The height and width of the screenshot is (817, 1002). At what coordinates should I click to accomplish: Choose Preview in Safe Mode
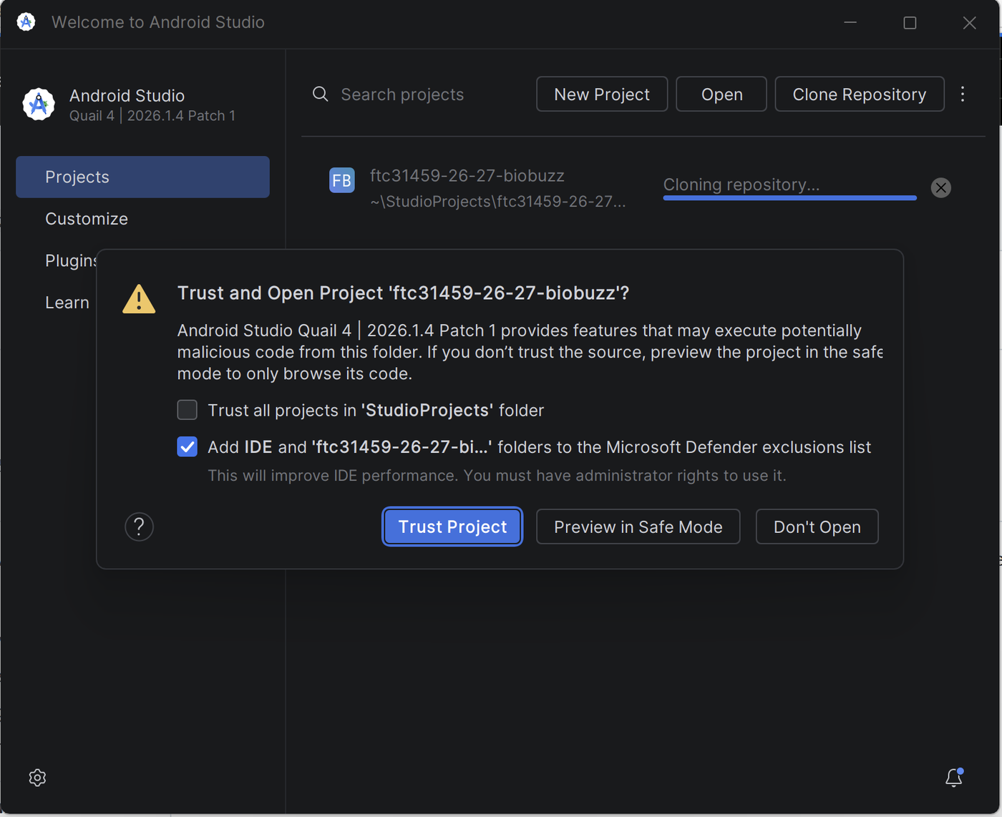coord(638,527)
